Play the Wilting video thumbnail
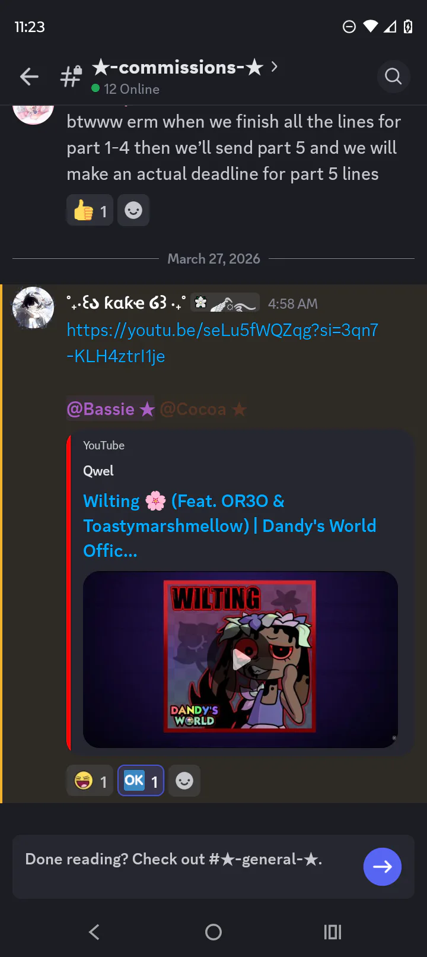The height and width of the screenshot is (957, 427). (240, 660)
